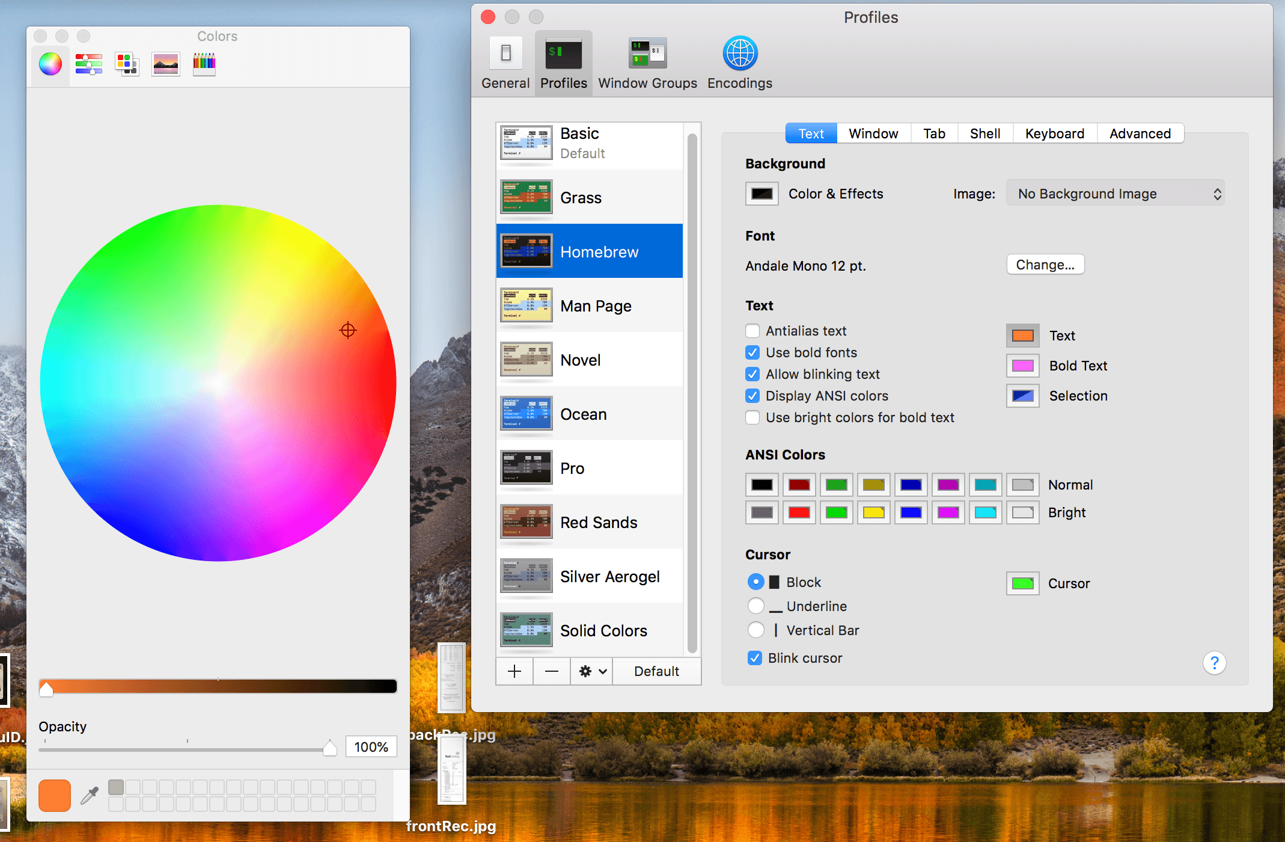The width and height of the screenshot is (1285, 842).
Task: Open the color palettes picker
Action: [127, 64]
